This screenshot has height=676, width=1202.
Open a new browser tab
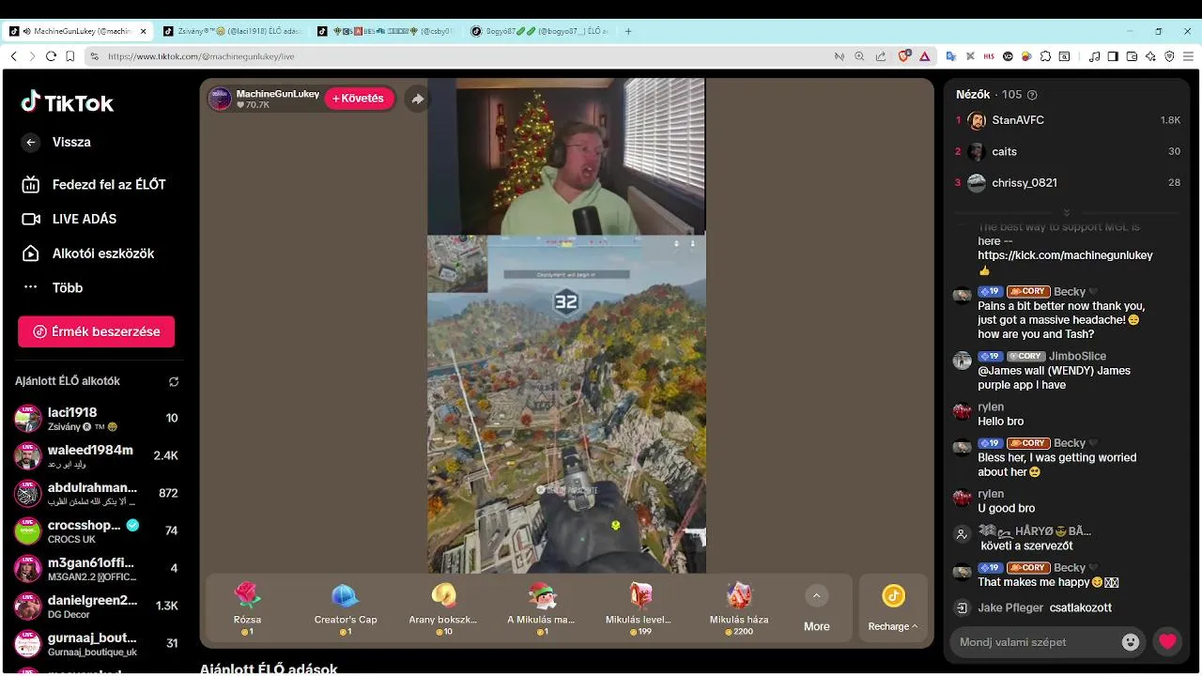tap(628, 31)
